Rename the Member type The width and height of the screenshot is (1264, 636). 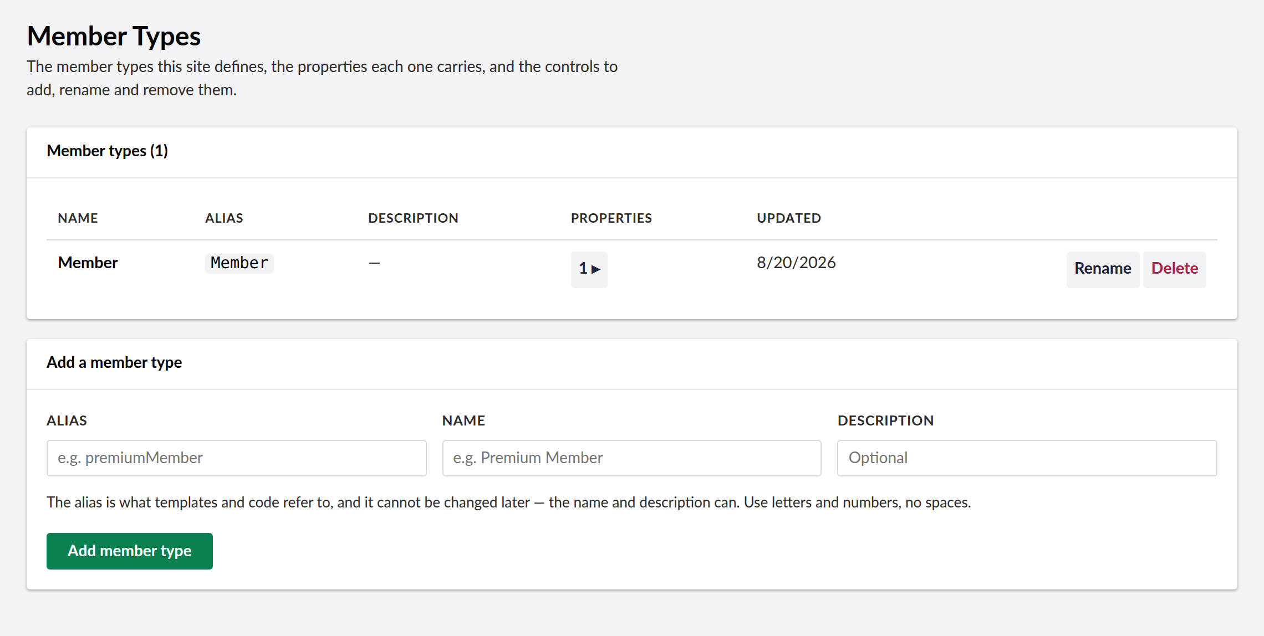click(1103, 269)
